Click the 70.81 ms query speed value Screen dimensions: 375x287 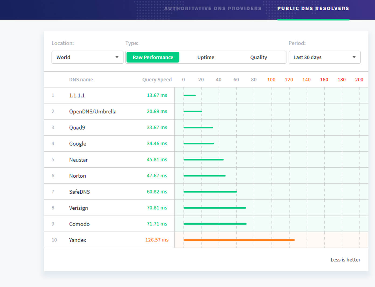pos(157,208)
